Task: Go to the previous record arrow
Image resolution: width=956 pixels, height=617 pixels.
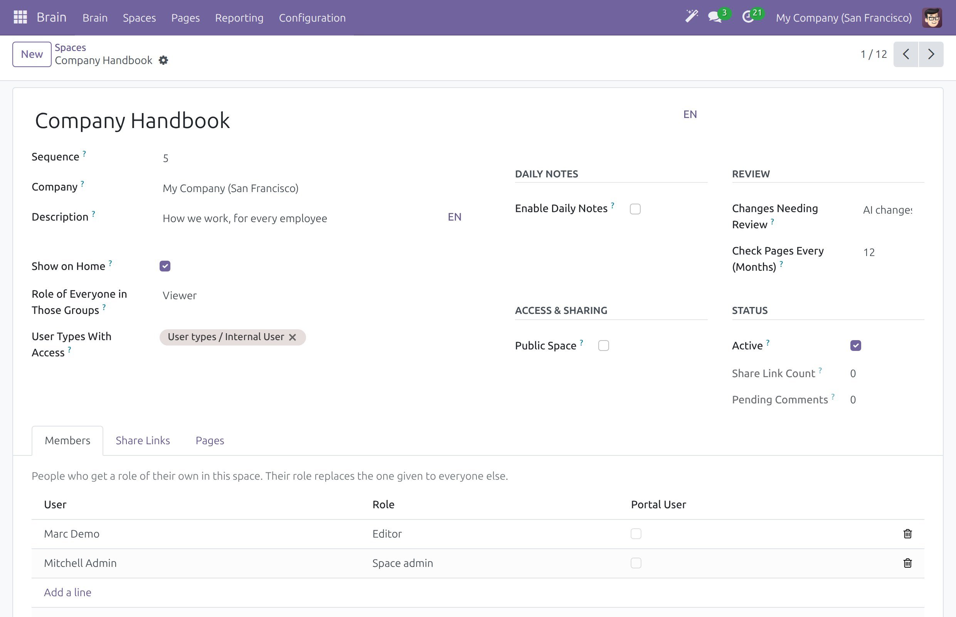Action: [x=906, y=54]
